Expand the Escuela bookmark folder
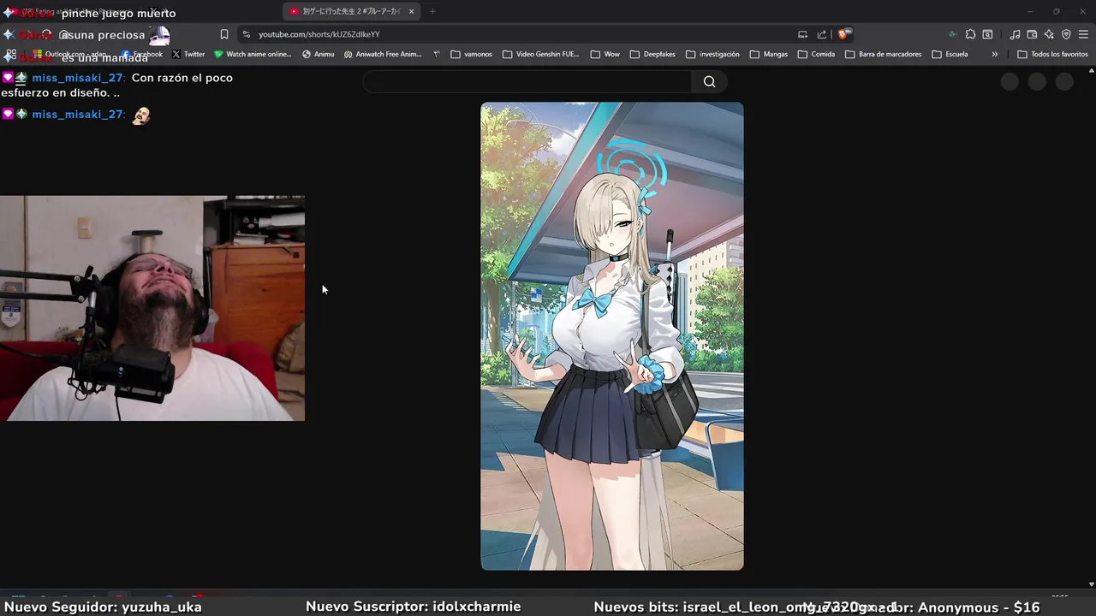This screenshot has height=616, width=1096. 950,54
